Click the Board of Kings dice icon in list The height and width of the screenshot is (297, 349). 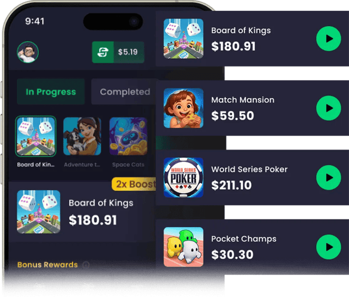tap(183, 39)
